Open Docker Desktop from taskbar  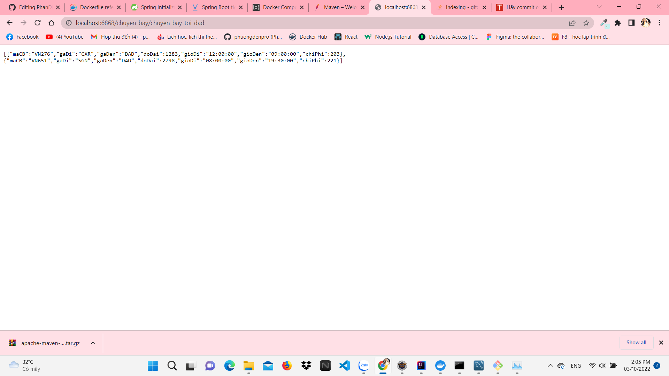[440, 366]
